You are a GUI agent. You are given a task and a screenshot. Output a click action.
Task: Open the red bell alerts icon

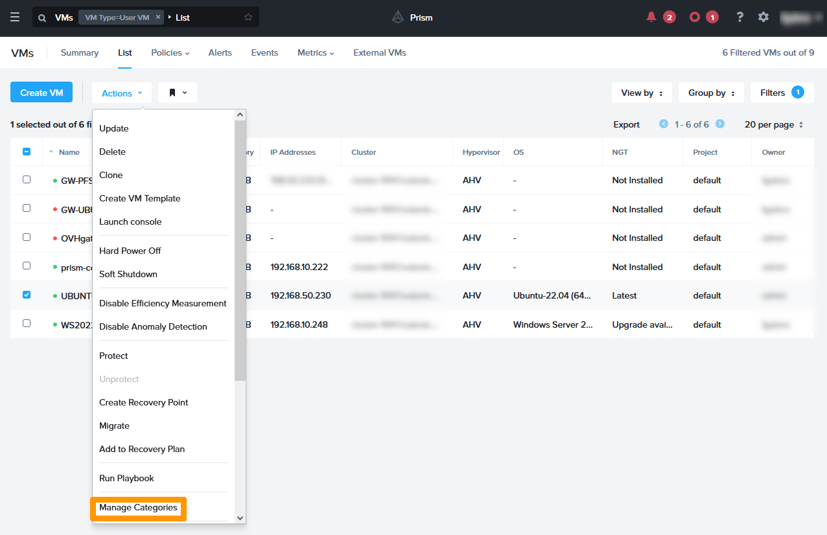point(651,17)
